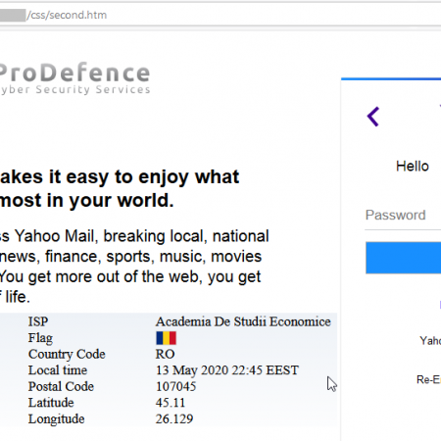Click the Flag label in the table
The width and height of the screenshot is (441, 441).
(x=40, y=338)
